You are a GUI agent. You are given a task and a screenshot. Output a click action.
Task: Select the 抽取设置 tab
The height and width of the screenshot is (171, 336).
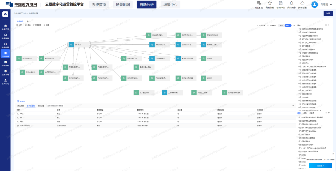[41, 106]
